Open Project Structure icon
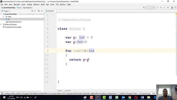The height and width of the screenshot is (100, 177). click(x=172, y=7)
